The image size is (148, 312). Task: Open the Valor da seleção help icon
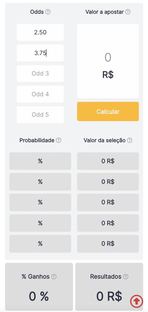pos(129,140)
